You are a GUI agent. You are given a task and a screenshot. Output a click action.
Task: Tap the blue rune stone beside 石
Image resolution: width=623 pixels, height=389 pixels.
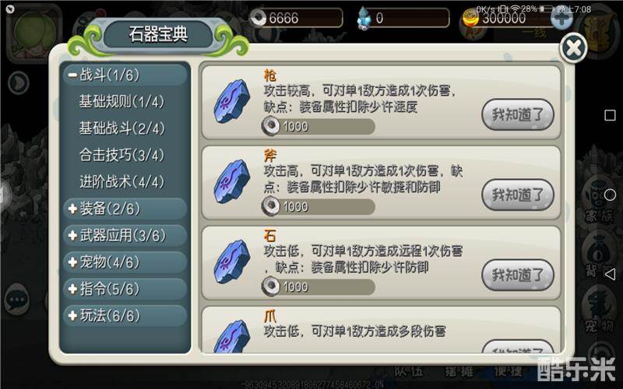231,261
